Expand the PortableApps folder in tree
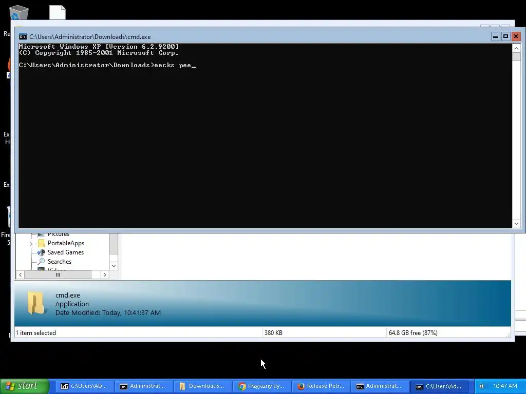526x394 pixels. [31, 244]
